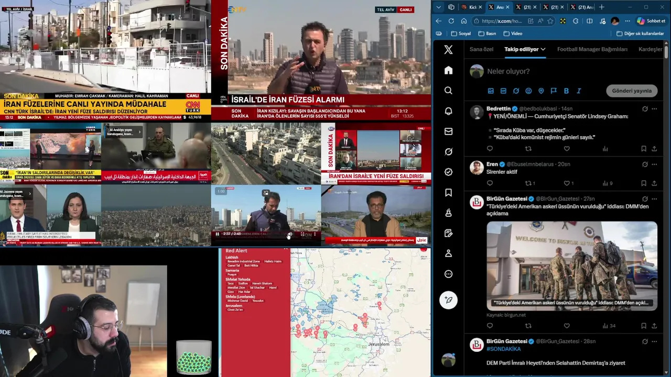Open Messages envelope in X sidebar
Image resolution: width=671 pixels, height=377 pixels.
(448, 131)
